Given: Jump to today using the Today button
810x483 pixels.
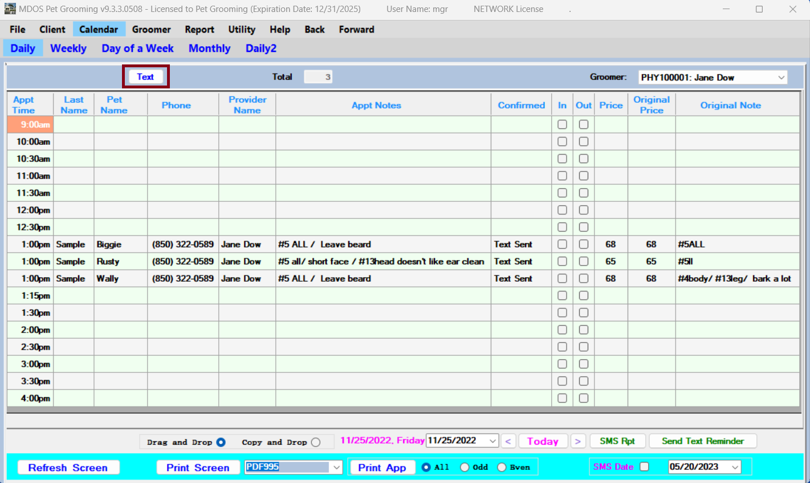Looking at the screenshot, I should tap(543, 441).
